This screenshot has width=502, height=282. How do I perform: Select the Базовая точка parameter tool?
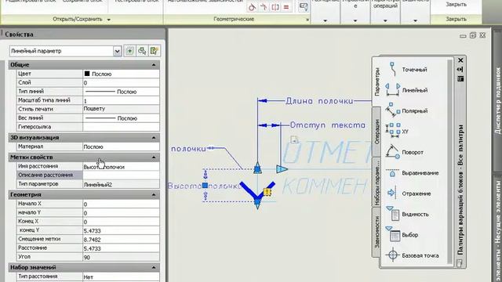pos(413,255)
